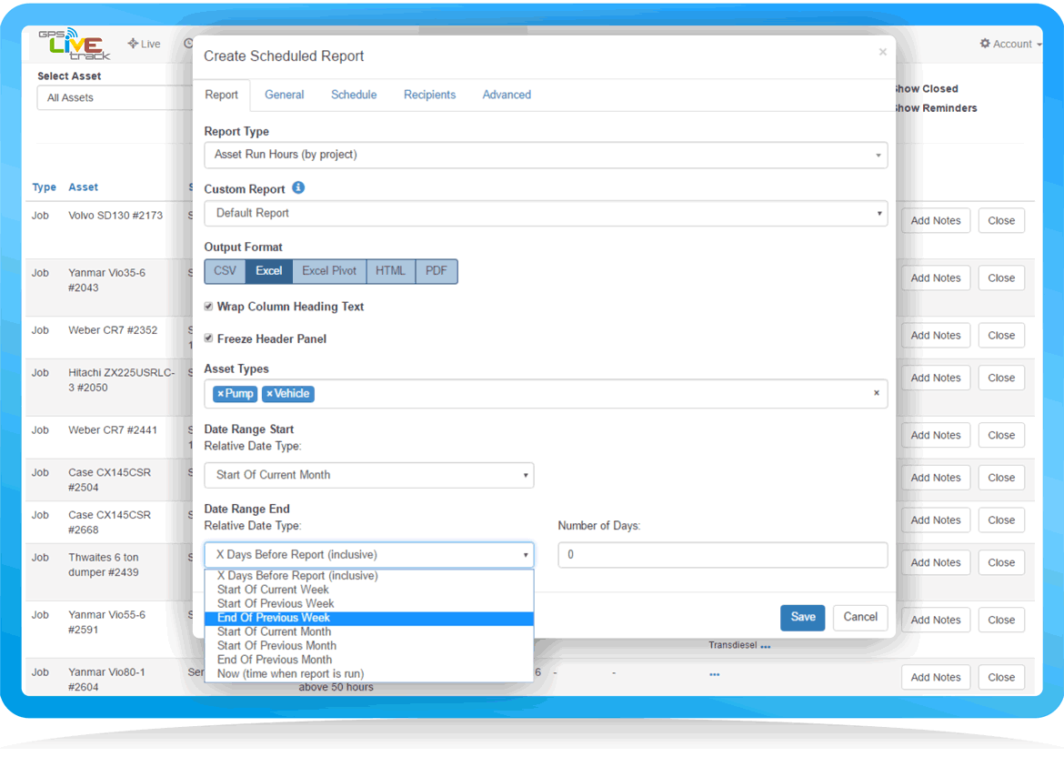
Task: Click the Custom Report info icon
Action: point(298,188)
